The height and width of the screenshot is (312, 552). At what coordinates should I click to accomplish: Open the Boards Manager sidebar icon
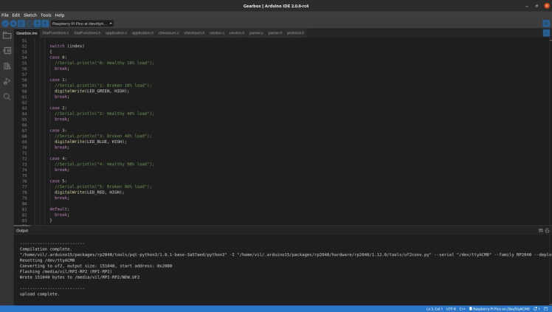(7, 51)
